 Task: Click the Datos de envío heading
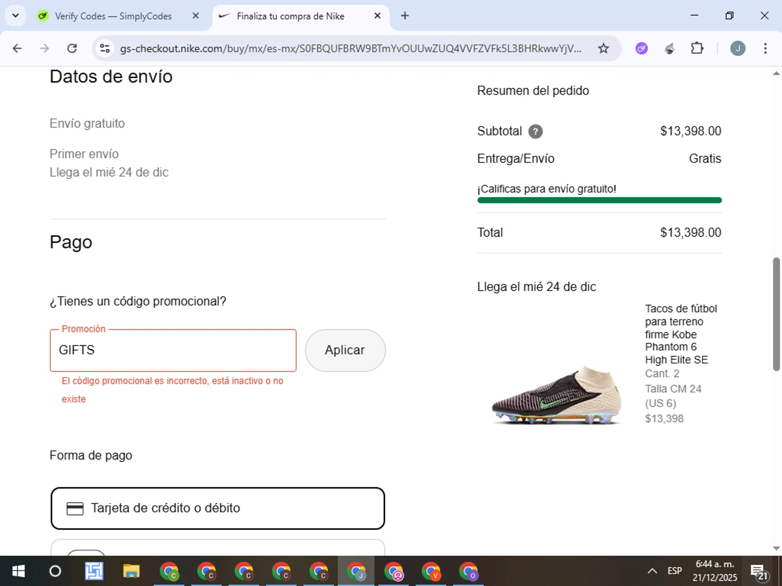coord(111,77)
